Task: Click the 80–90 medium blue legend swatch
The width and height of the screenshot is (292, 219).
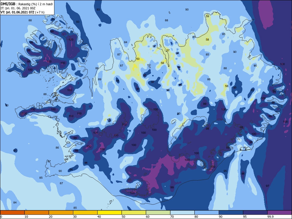Action: pyautogui.click(x=207, y=213)
